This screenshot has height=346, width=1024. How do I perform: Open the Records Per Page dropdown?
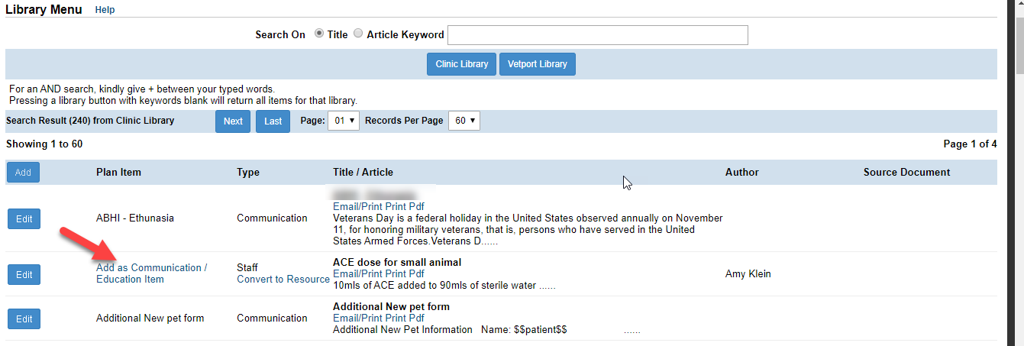click(x=464, y=121)
